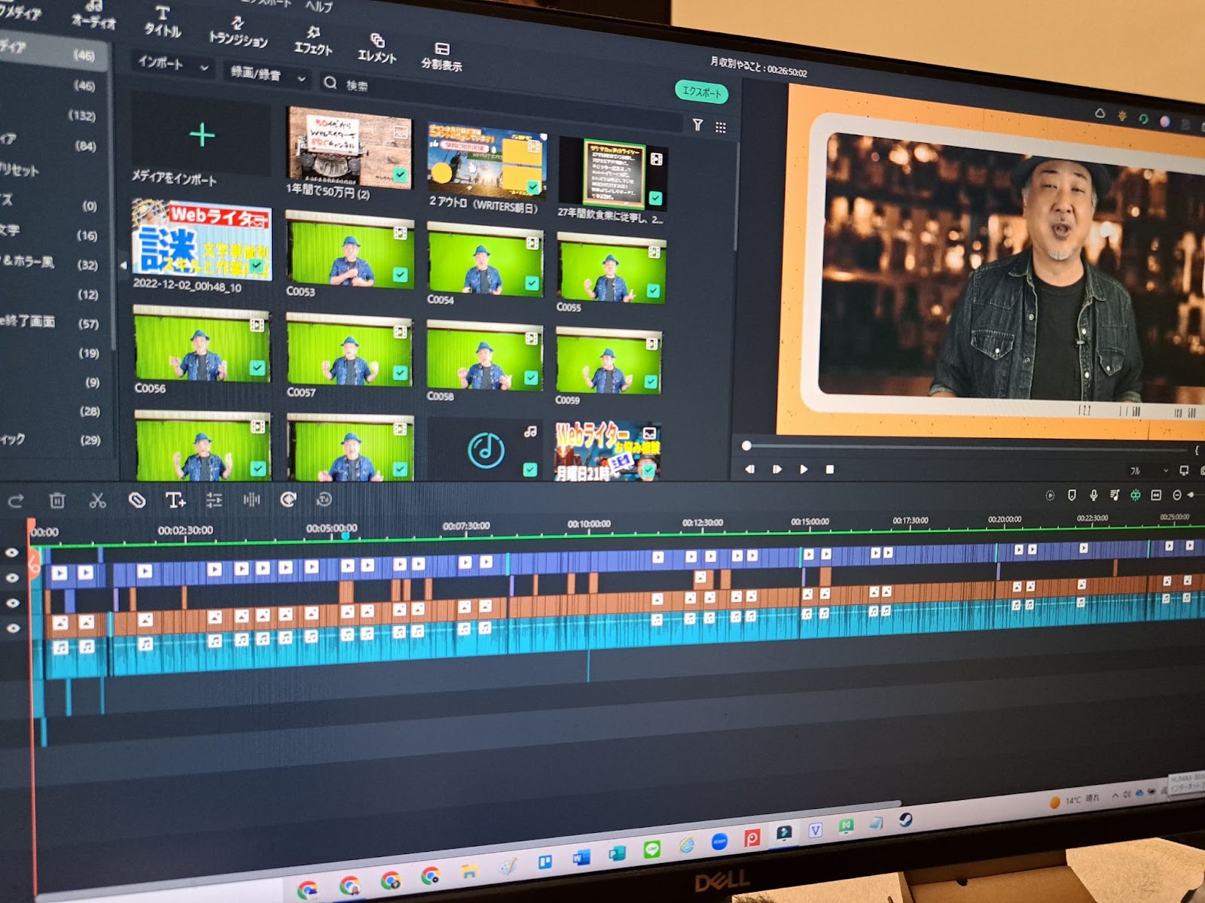Open the audio waveform tool

point(252,500)
